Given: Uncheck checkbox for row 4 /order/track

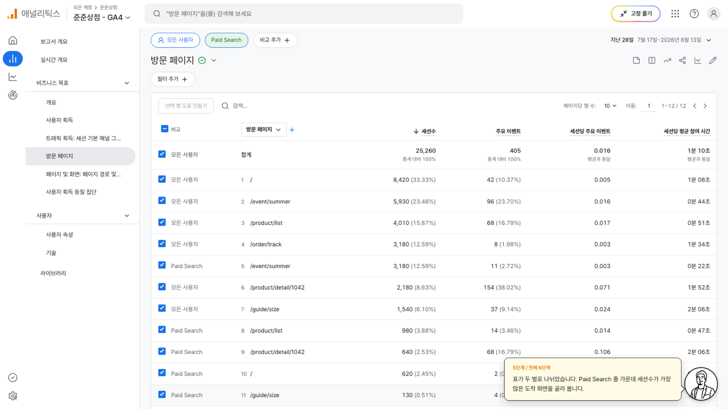Looking at the screenshot, I should [x=162, y=244].
